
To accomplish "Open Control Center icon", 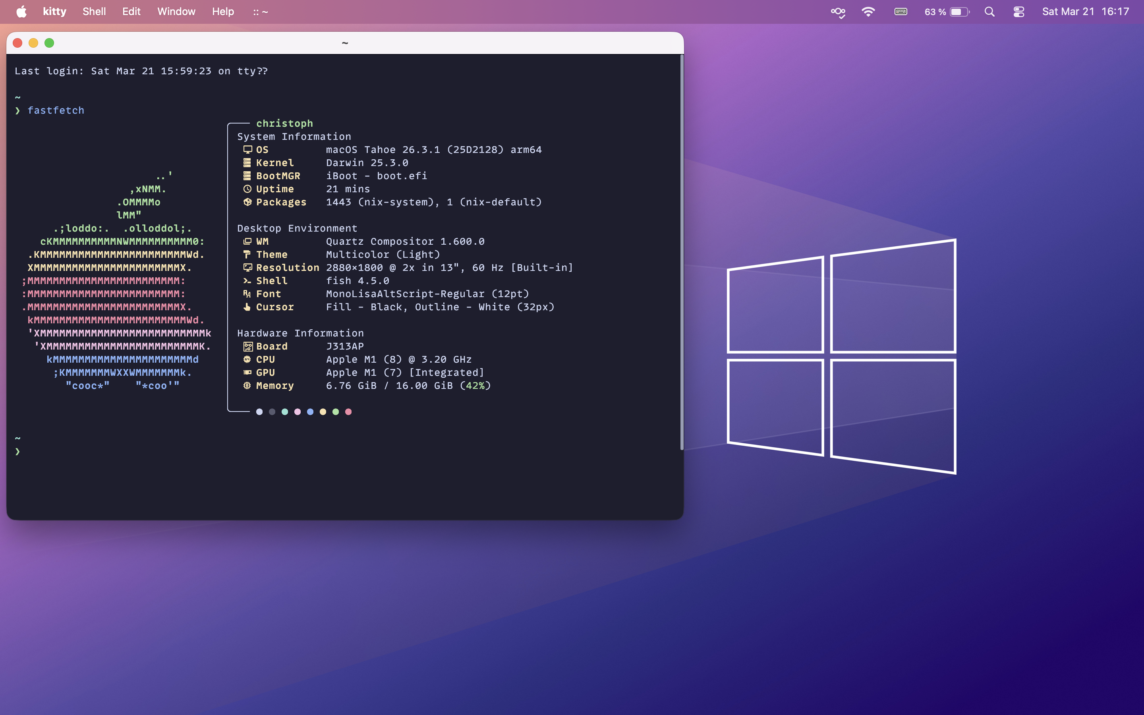I will pyautogui.click(x=1019, y=12).
